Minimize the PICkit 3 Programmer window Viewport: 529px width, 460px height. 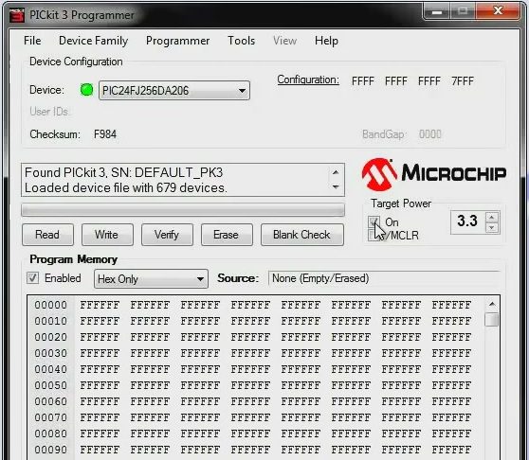pyautogui.click(x=436, y=11)
